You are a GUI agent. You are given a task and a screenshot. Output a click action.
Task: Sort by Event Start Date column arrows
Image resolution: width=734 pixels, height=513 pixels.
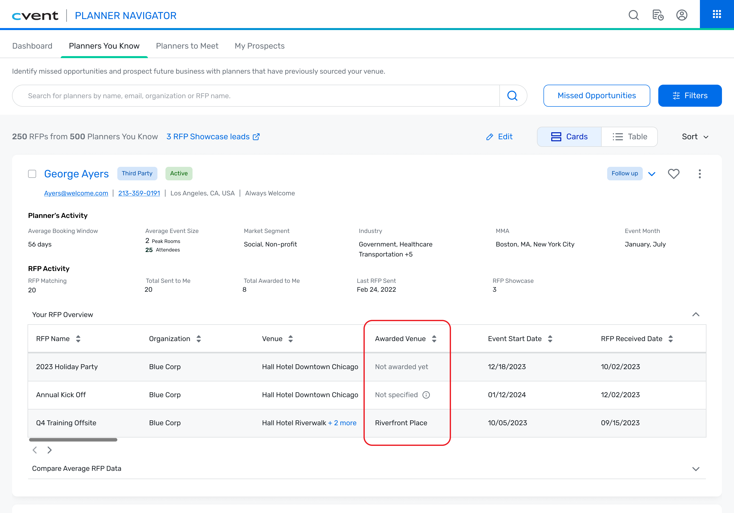550,339
